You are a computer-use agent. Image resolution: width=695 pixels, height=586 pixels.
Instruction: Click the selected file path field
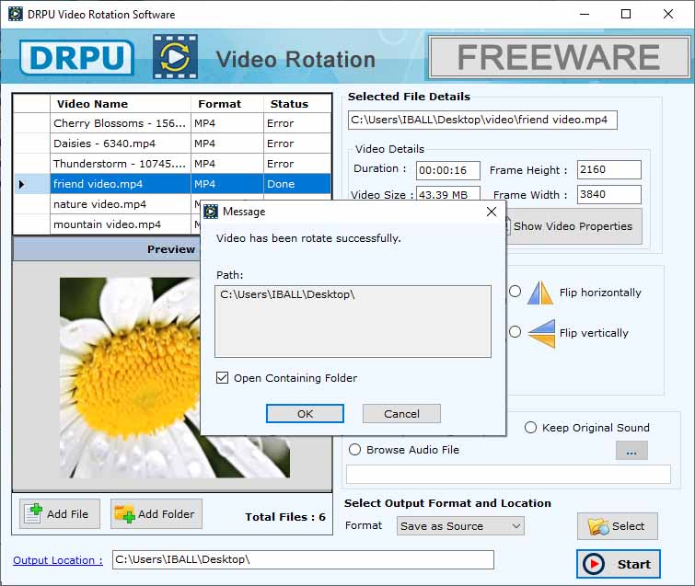[x=482, y=120]
